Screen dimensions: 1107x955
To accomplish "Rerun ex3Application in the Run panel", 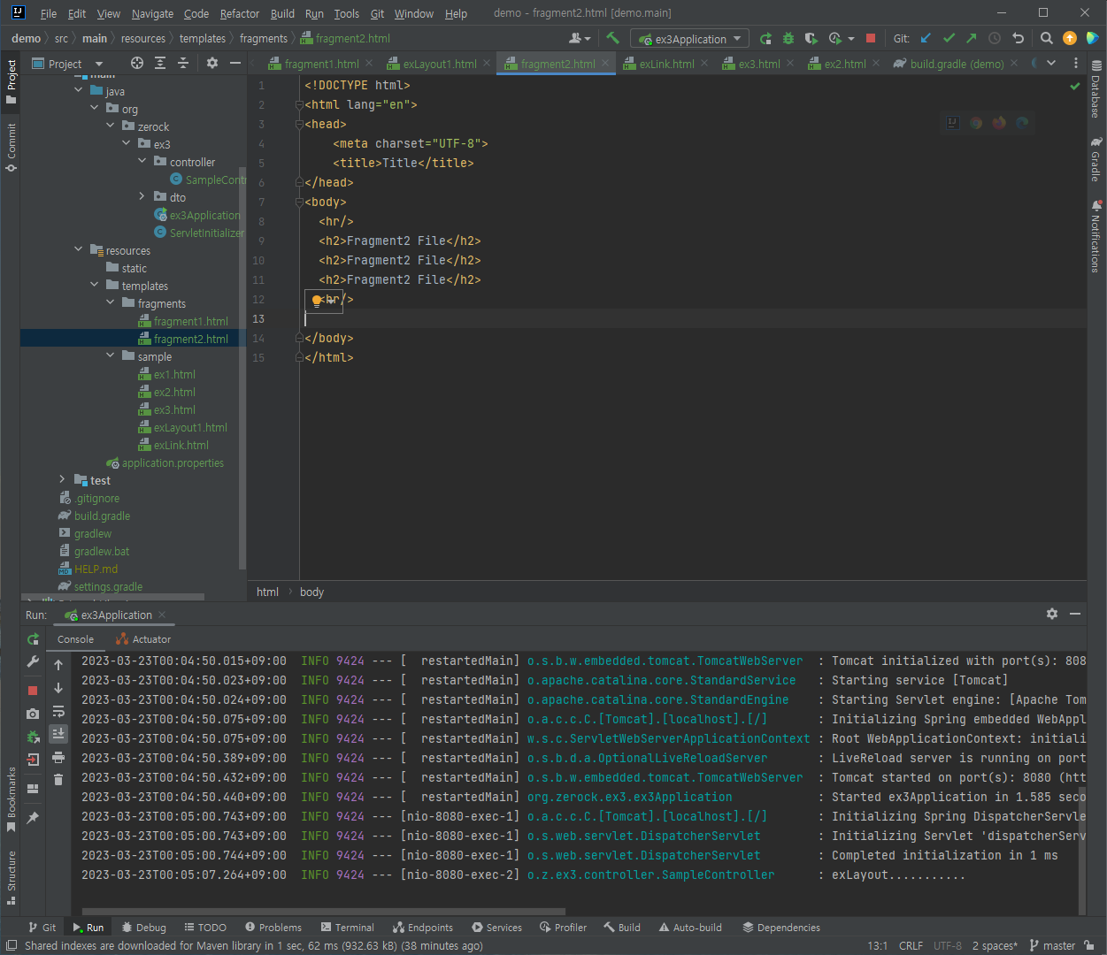I will point(33,638).
